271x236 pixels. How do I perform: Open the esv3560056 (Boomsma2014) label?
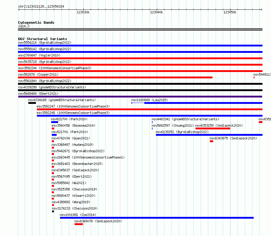(x=73, y=125)
